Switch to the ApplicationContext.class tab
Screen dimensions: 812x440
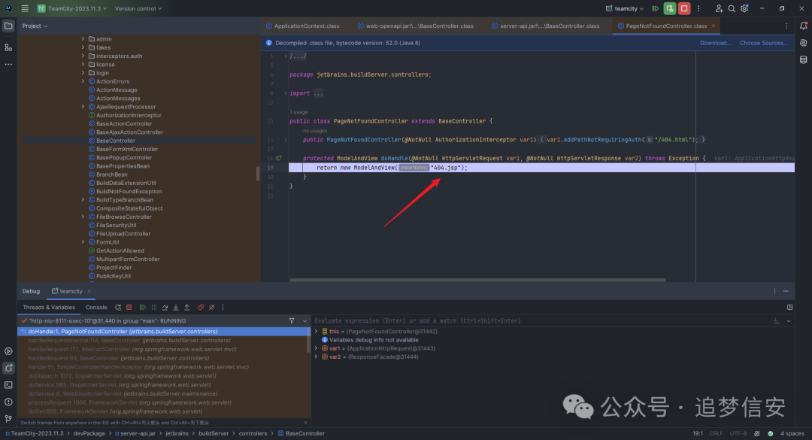[x=304, y=26]
